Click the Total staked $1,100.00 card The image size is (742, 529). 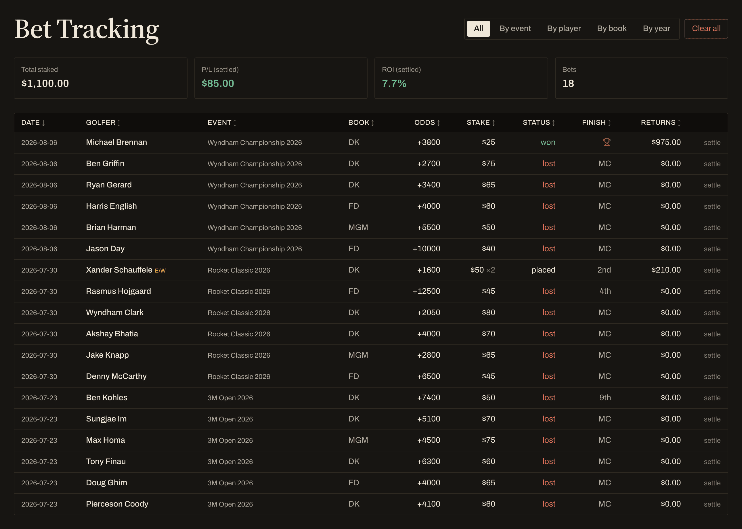[x=100, y=78]
